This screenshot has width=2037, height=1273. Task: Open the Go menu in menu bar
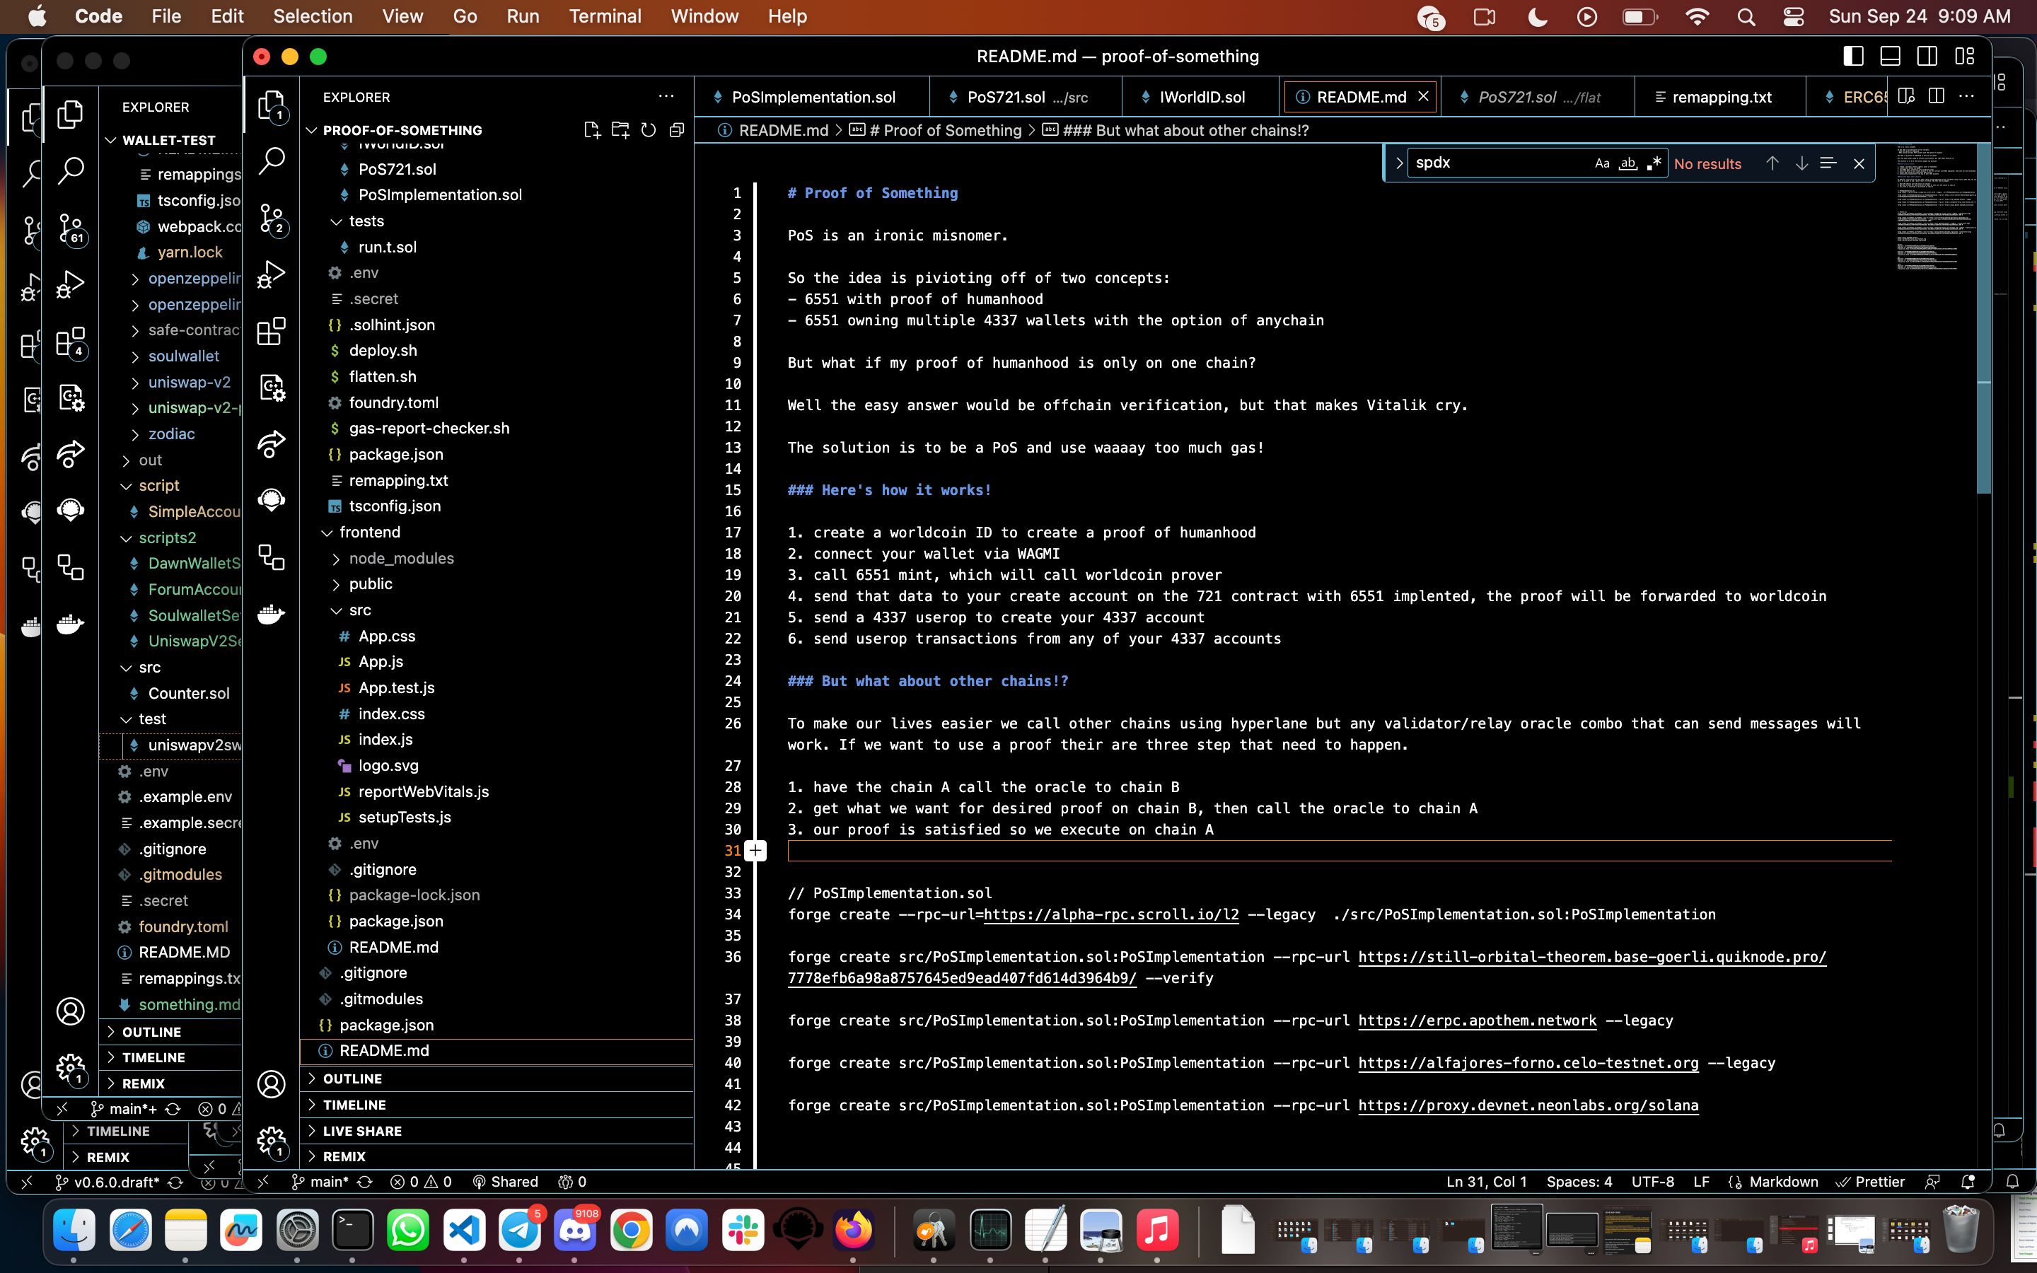click(x=465, y=16)
